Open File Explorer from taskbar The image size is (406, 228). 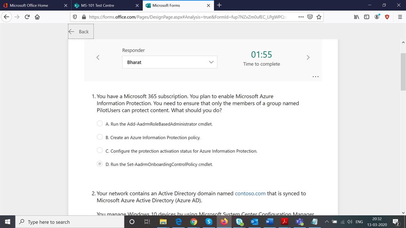click(163, 222)
